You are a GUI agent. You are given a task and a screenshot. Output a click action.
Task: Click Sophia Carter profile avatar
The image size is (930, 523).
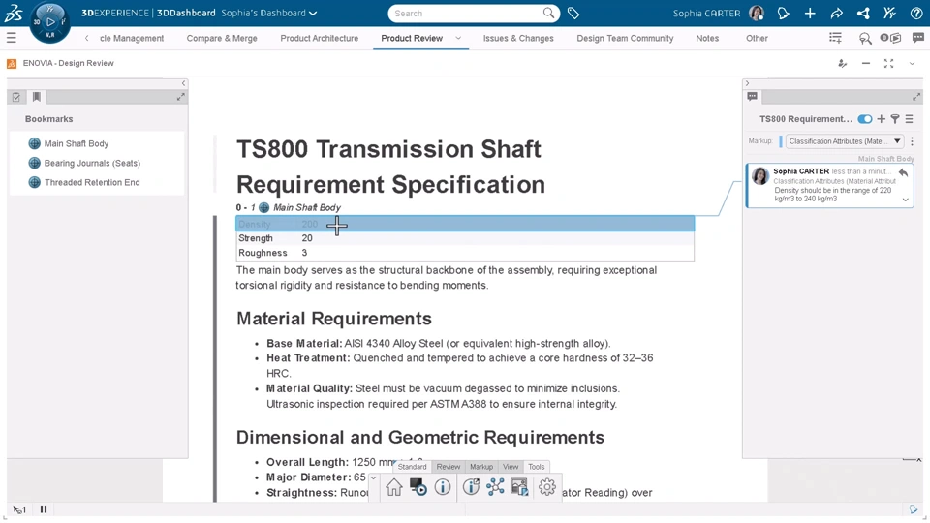[757, 13]
